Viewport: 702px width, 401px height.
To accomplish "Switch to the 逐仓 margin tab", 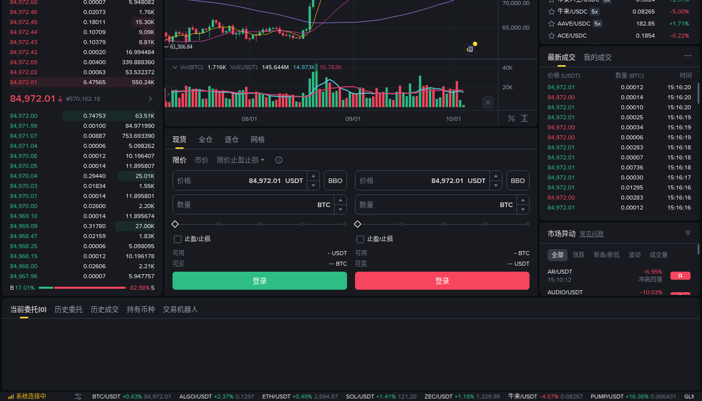I will [x=232, y=139].
